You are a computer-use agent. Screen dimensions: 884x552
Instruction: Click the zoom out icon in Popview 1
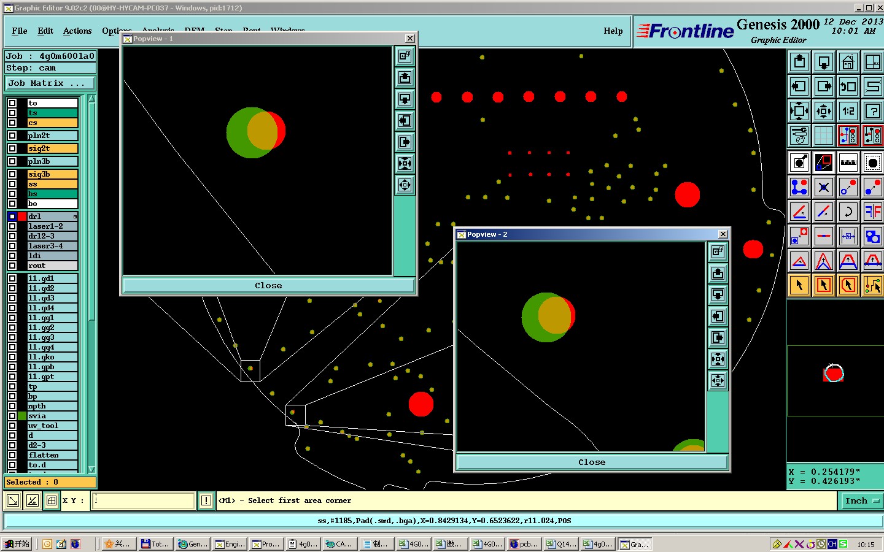click(405, 164)
